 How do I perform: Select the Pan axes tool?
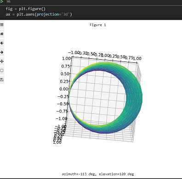[2, 62]
